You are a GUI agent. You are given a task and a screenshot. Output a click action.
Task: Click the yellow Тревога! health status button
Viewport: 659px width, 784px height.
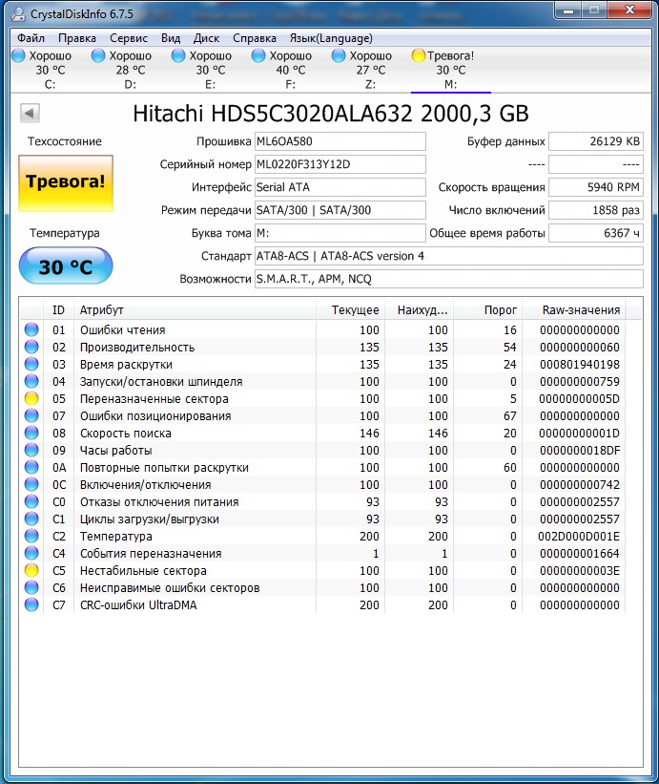pos(66,183)
